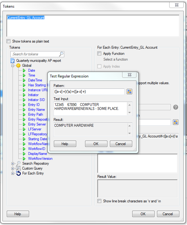Click Test Input scroll up arrow

pyautogui.click(x=129, y=105)
